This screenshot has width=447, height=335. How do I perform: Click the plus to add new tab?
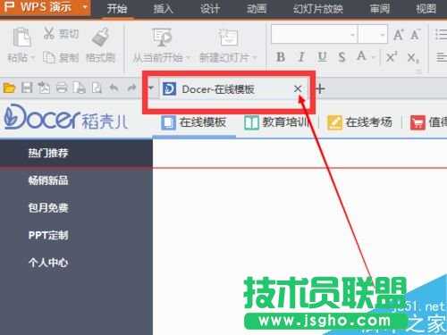(x=320, y=88)
